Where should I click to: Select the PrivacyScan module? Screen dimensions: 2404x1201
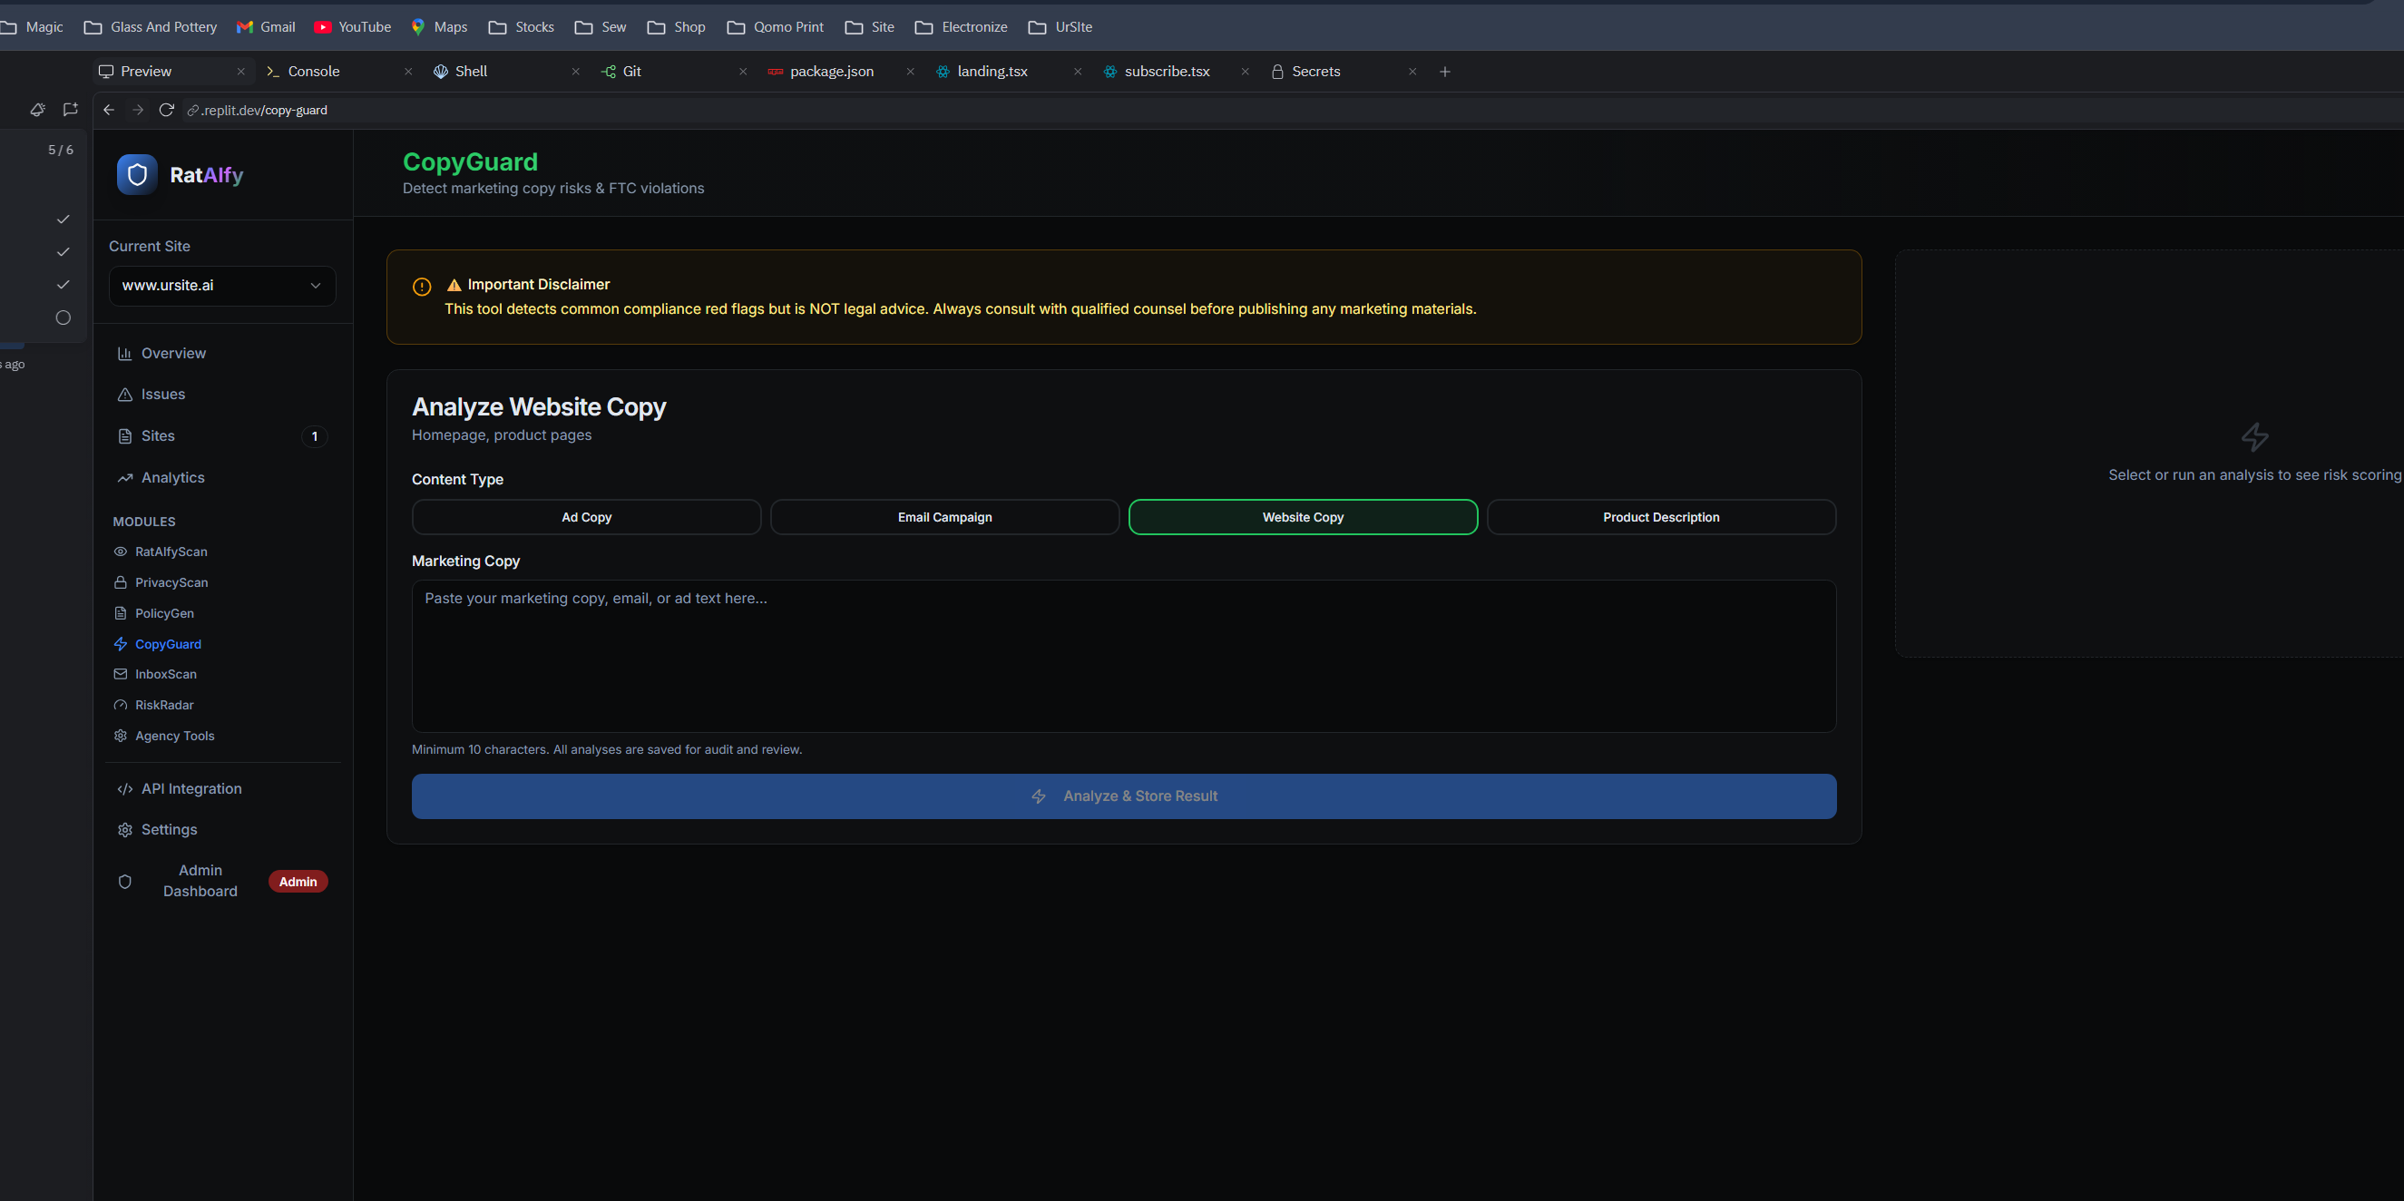pyautogui.click(x=171, y=582)
